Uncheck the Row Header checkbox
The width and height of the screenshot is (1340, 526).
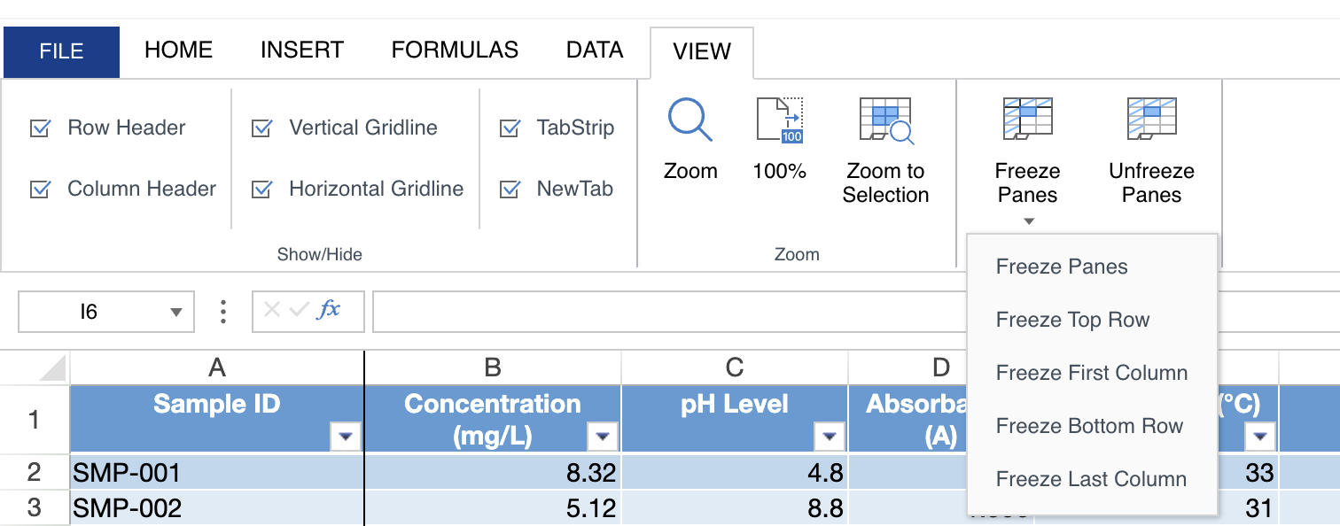(x=41, y=128)
